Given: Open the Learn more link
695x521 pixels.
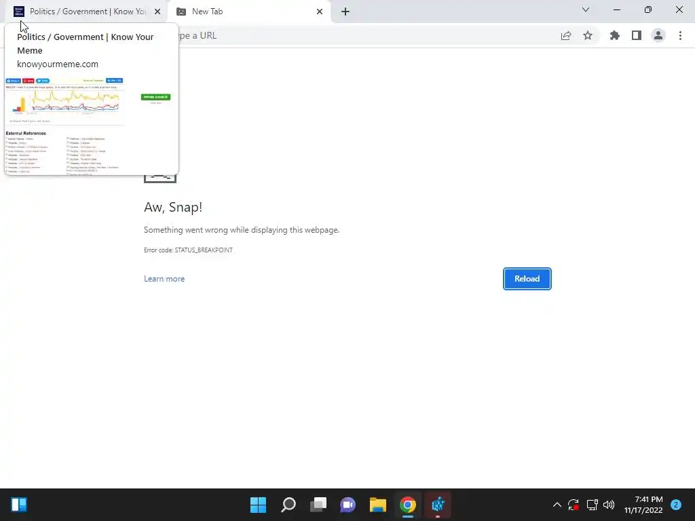Looking at the screenshot, I should 164,279.
